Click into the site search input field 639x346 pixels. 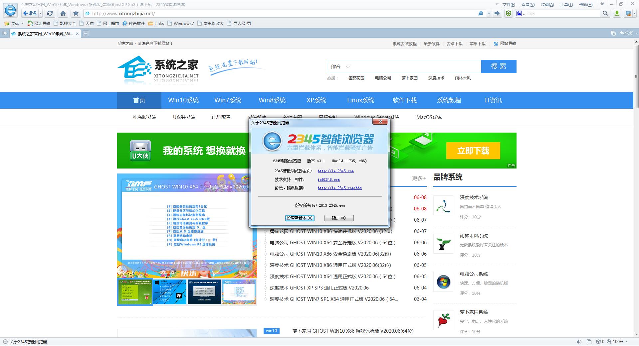(x=416, y=66)
